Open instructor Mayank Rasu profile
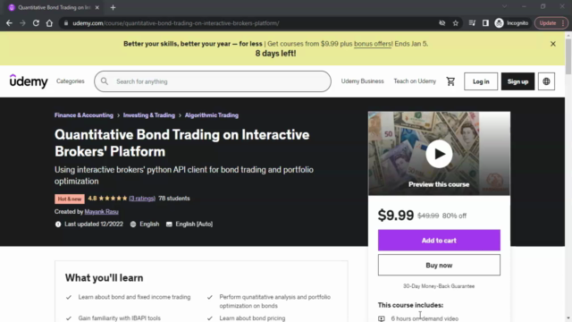This screenshot has width=572, height=322. [x=101, y=211]
